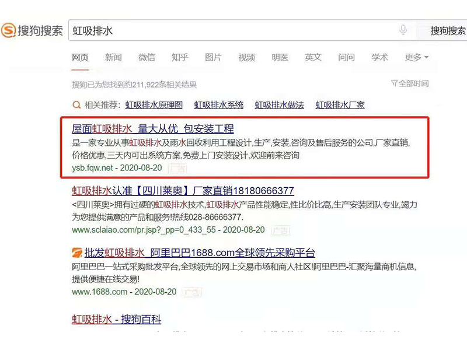The height and width of the screenshot is (350, 467).
Task: Click the 全部时间 filter funnel icon
Action: click(x=394, y=83)
